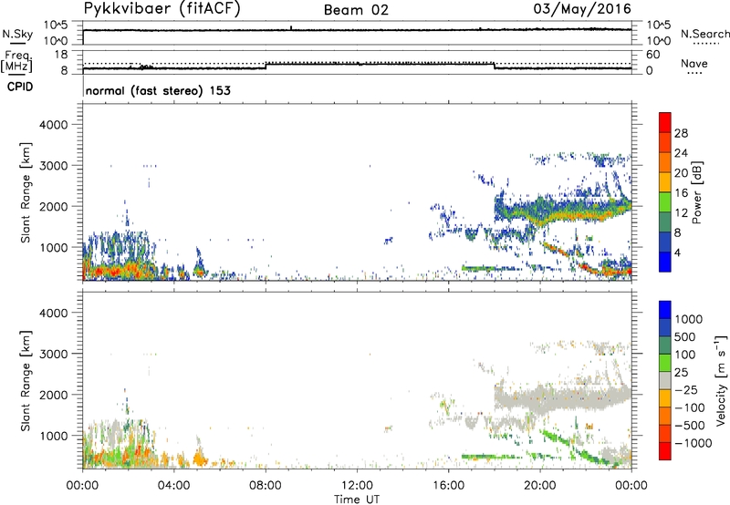730x505 pixels.
Task: Click the Freq. [MHz] axis label
Action: pyautogui.click(x=16, y=62)
